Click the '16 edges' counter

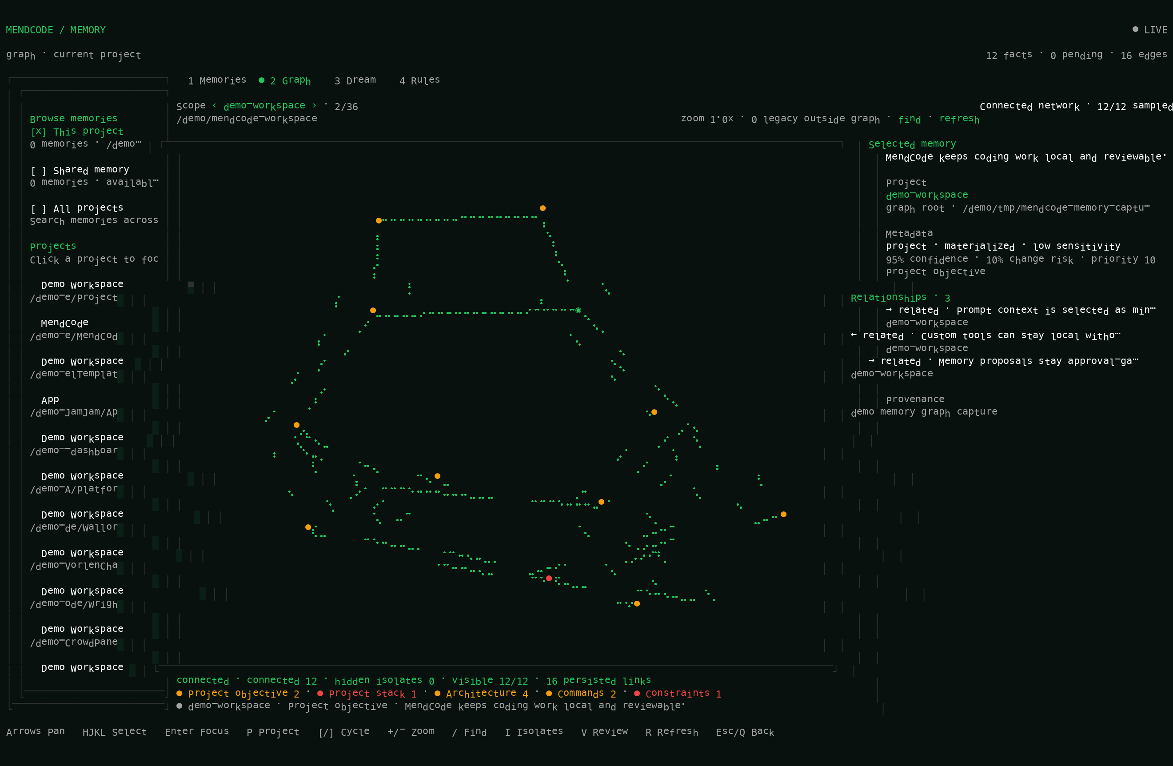coord(1144,55)
